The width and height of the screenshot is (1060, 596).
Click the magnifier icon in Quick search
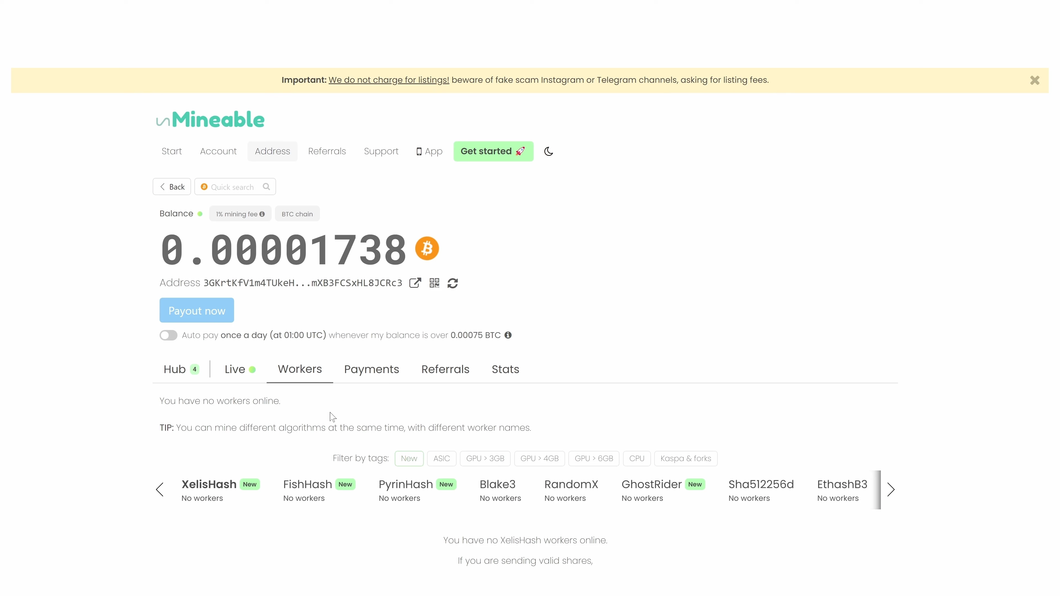(x=266, y=186)
